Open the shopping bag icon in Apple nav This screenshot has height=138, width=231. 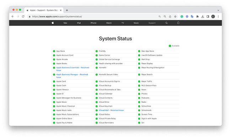(x=178, y=23)
